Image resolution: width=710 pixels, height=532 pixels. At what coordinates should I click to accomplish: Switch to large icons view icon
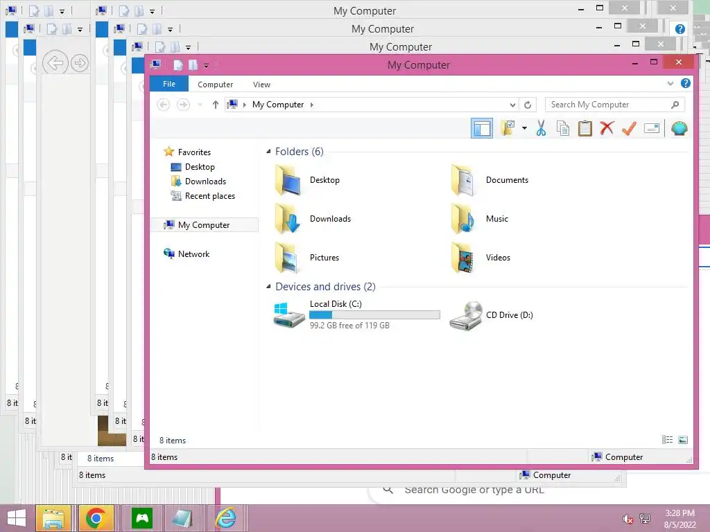point(683,440)
